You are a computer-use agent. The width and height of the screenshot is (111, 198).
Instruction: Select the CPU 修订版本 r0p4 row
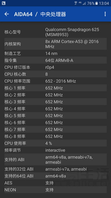click(x=55, y=67)
